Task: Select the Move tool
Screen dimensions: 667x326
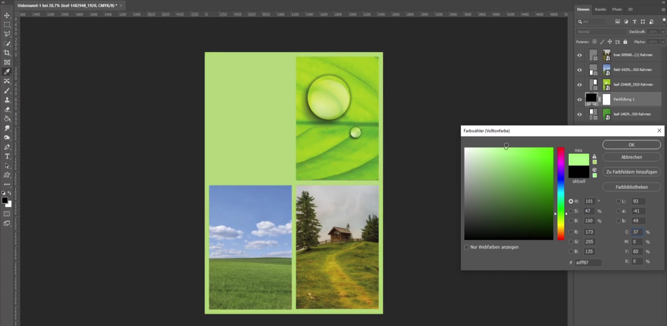Action: click(x=7, y=15)
